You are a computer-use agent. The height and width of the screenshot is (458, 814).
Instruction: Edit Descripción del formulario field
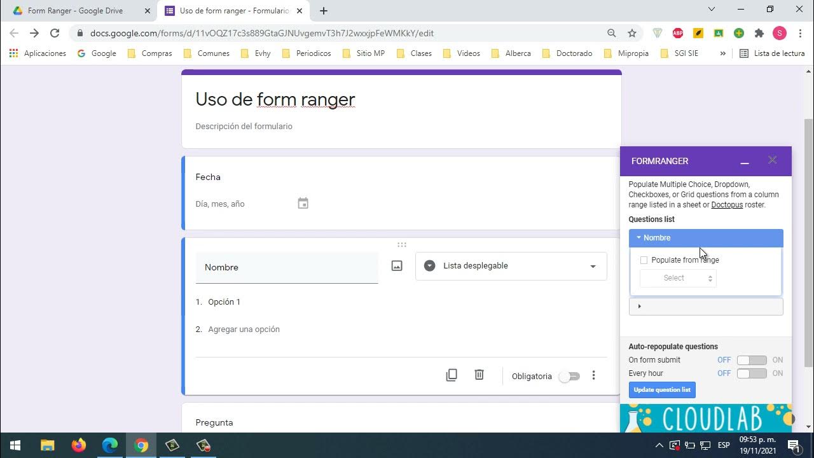tap(244, 127)
